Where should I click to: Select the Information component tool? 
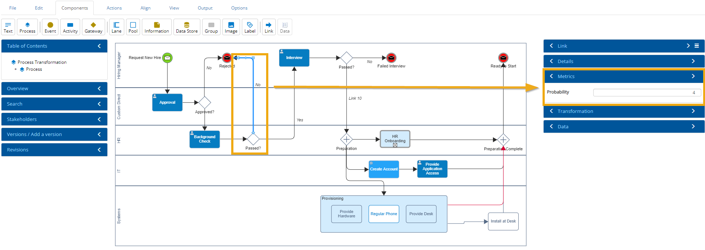tap(157, 27)
